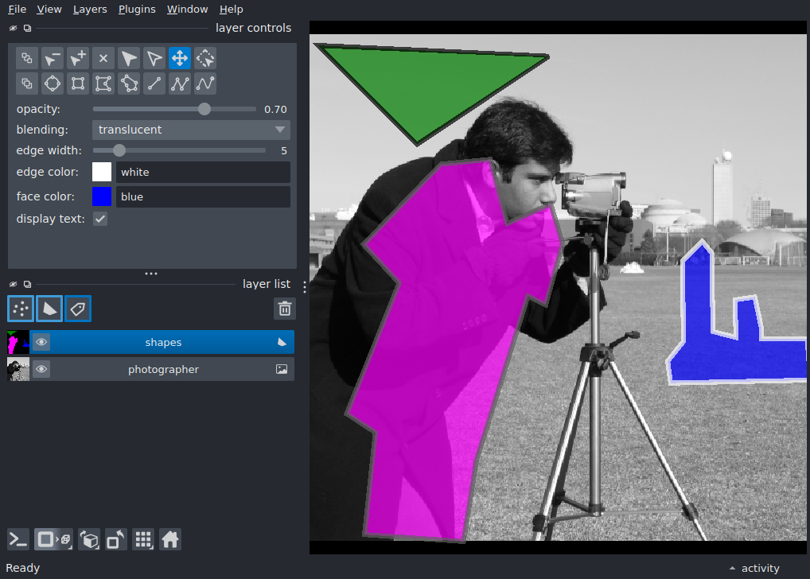Screen dimensions: 810x579
Task: Select the add vertex tool
Action: coord(78,58)
